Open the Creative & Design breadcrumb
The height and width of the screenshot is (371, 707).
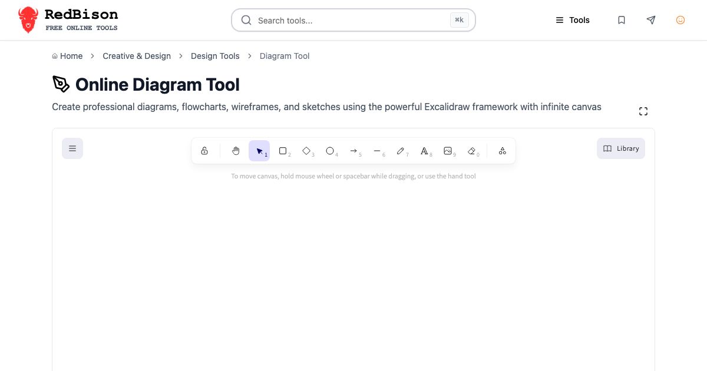coord(137,56)
